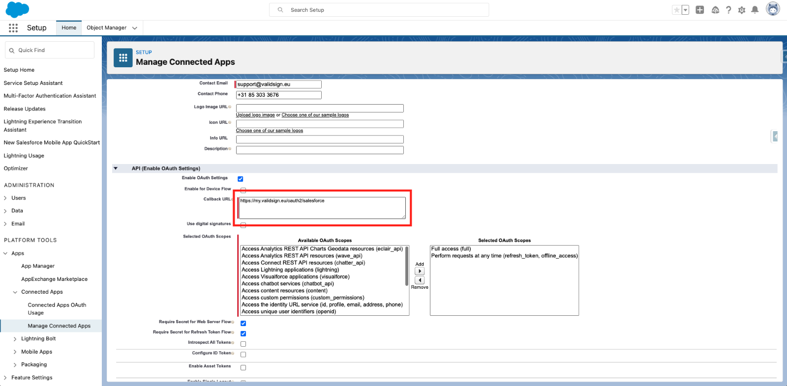Screen dimensions: 787x386
Task: Open the Object Manager tab dropdown chevron
Action: (134, 28)
